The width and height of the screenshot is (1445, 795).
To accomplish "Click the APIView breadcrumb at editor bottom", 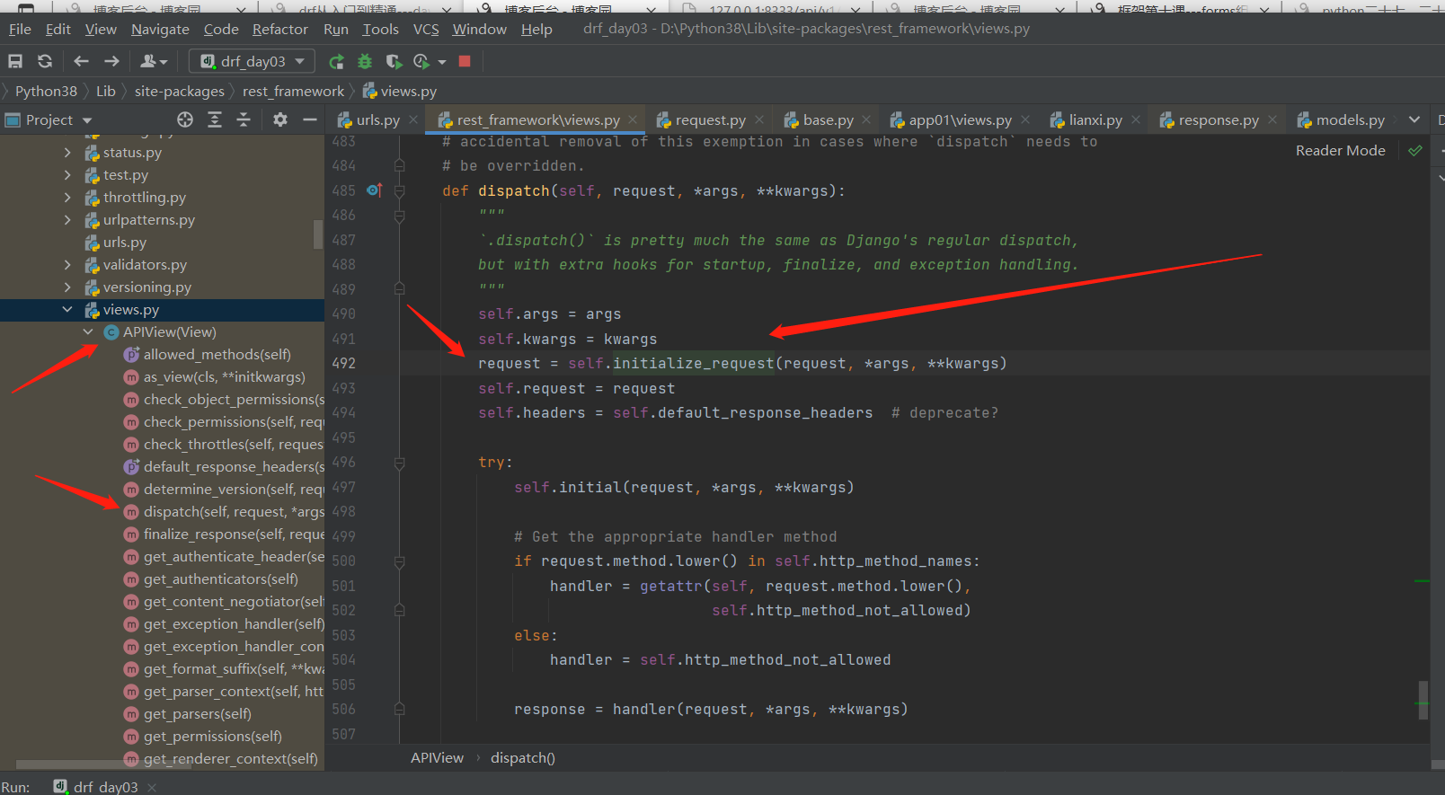I will 437,758.
